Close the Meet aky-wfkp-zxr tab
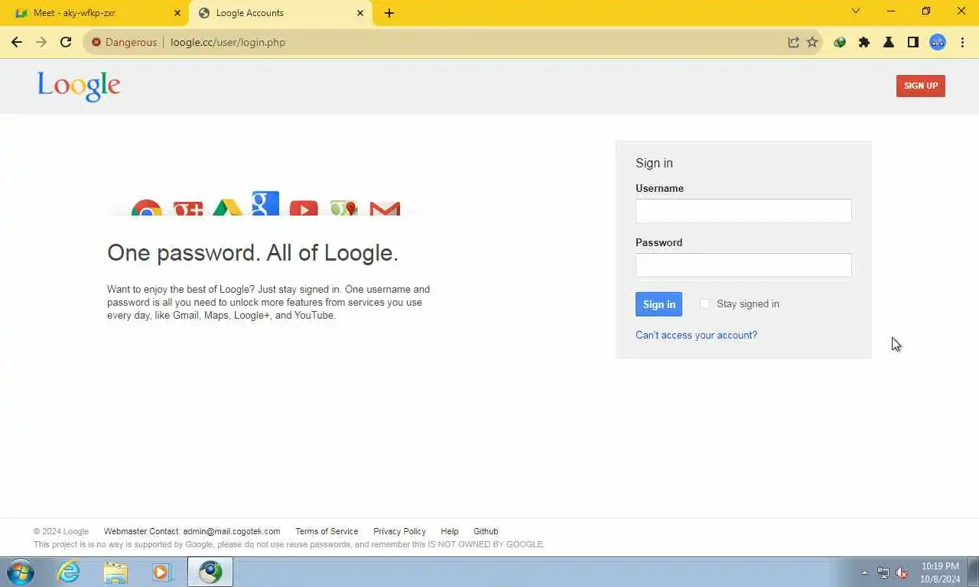 point(177,13)
